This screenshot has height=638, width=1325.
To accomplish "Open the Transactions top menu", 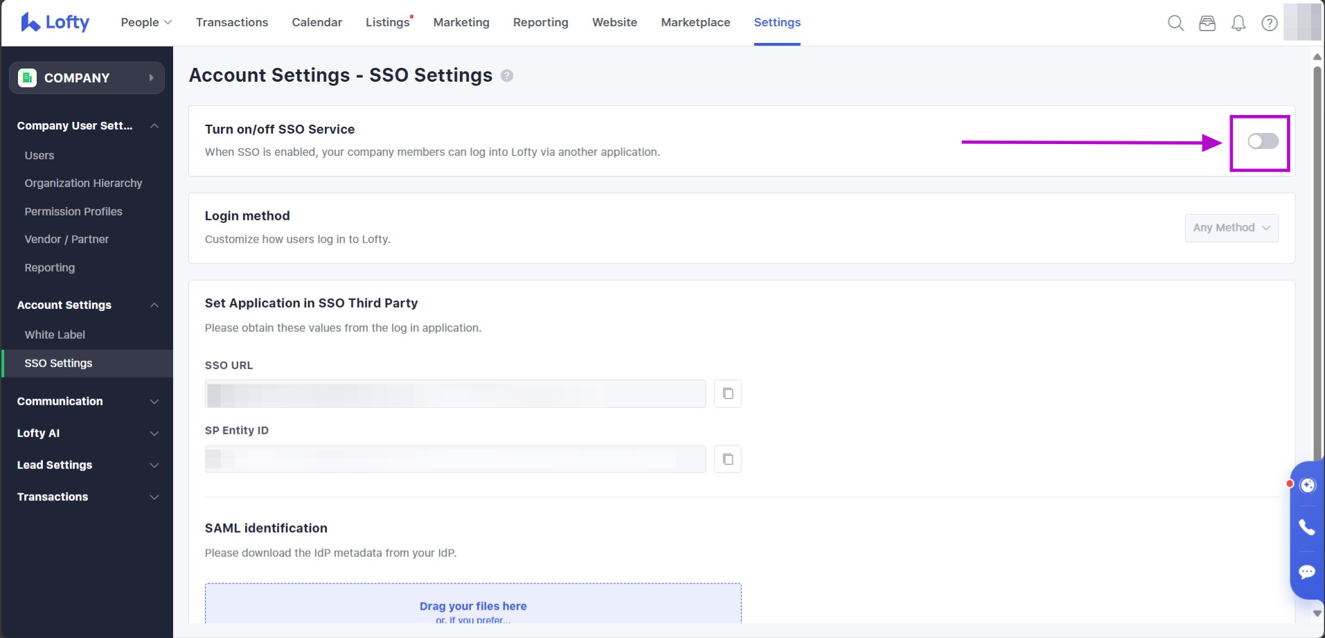I will click(232, 22).
